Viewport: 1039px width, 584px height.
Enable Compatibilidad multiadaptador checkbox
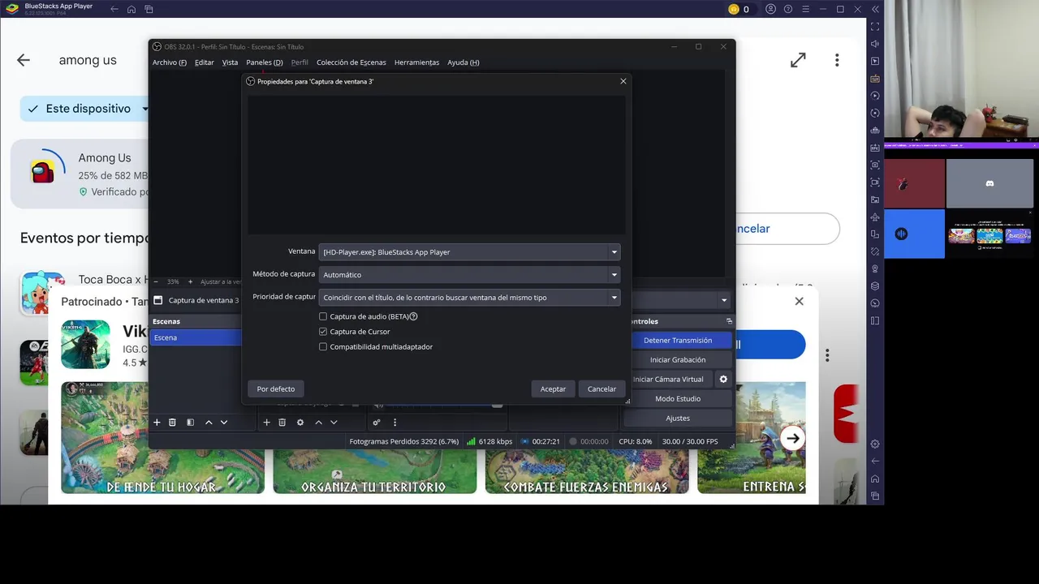pos(323,346)
